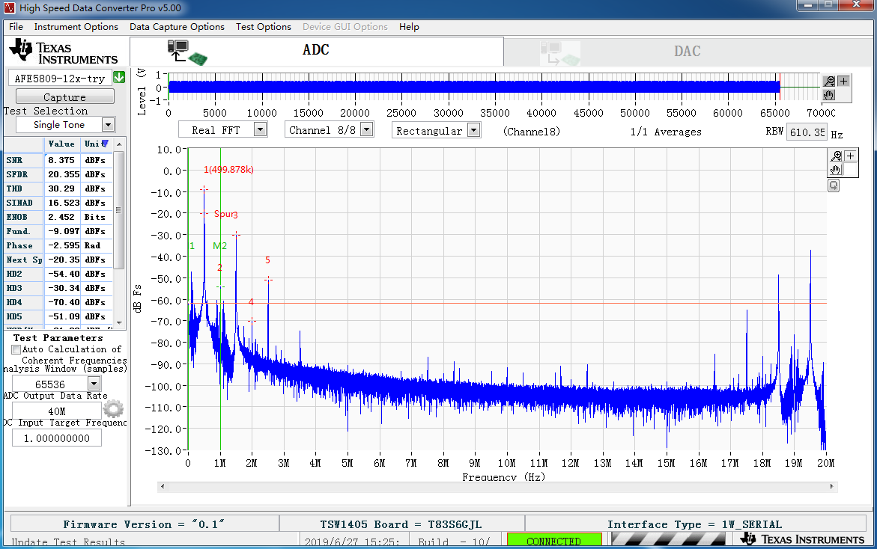Click the green device-file download arrow icon
Screen dimensions: 877x549
click(119, 78)
